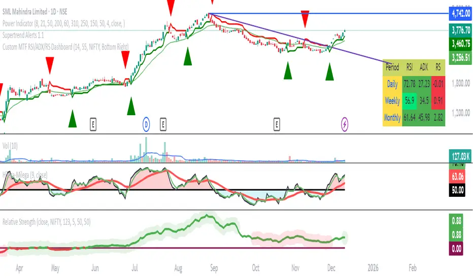Click the green buy triangle in early July
Screen dimensions: 473x279
[131, 106]
